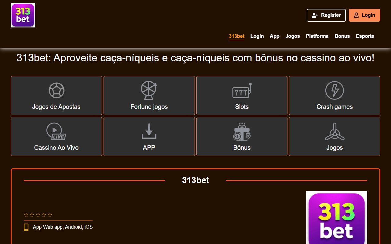Click the first rating star
Screen dimensions: 391x244
pos(26,215)
